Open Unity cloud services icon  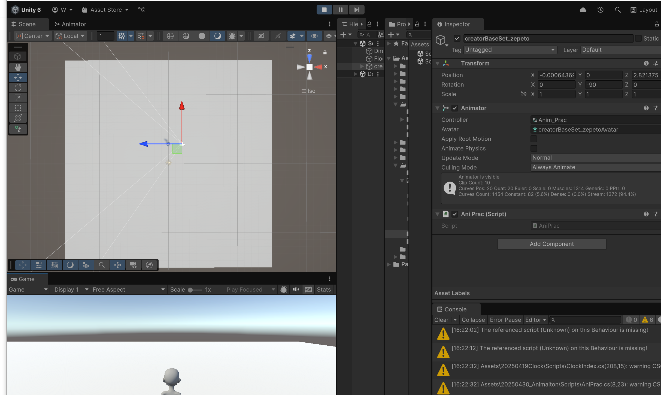tap(583, 10)
